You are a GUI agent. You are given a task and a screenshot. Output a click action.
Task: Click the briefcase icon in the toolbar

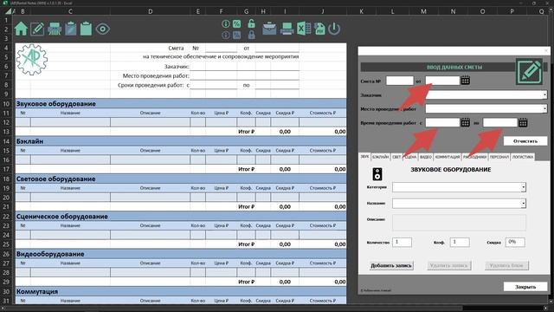(269, 29)
